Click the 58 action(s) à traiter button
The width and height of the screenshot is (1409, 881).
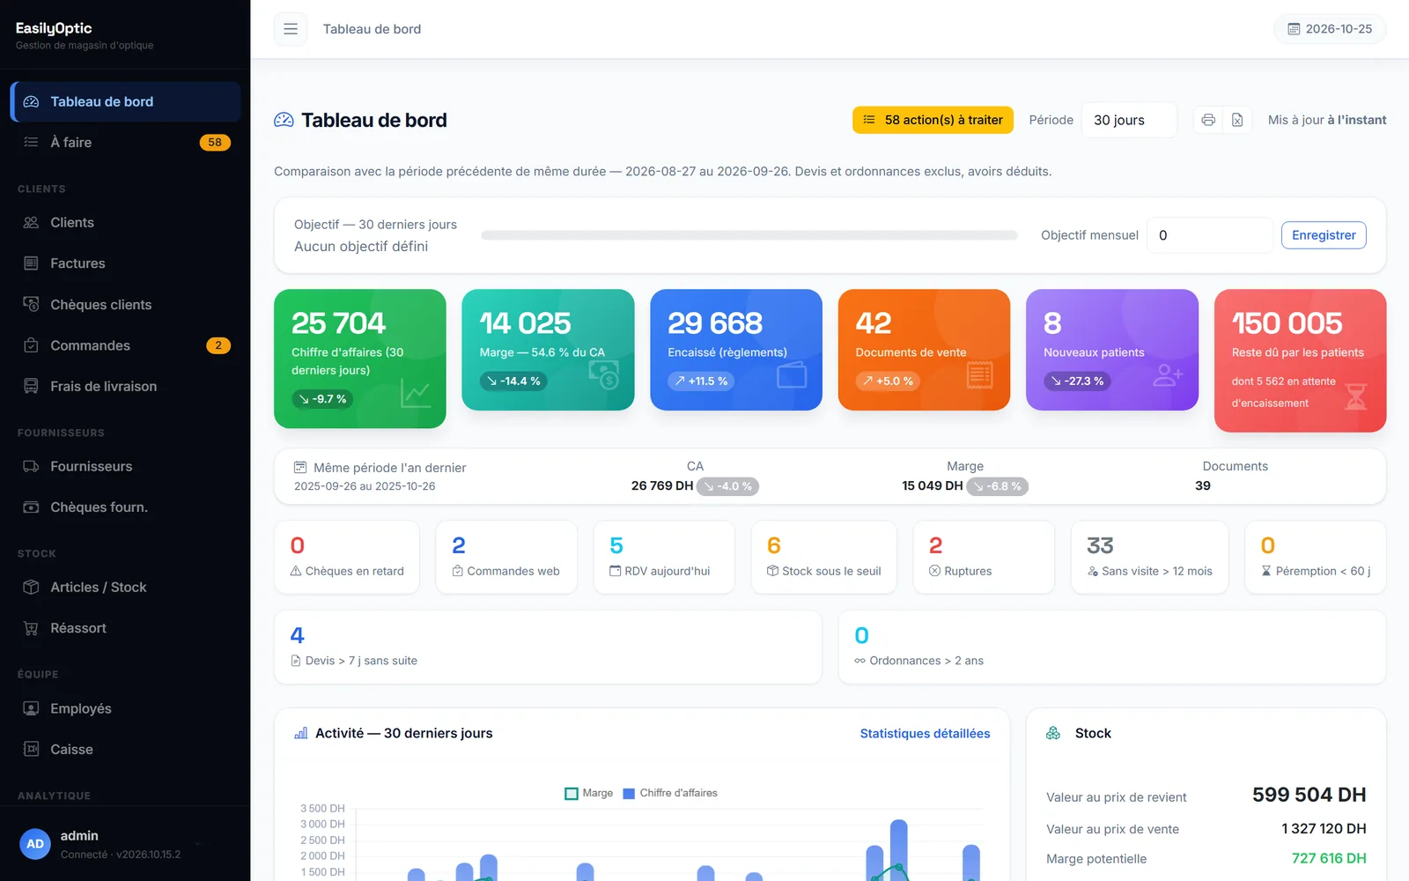coord(933,120)
